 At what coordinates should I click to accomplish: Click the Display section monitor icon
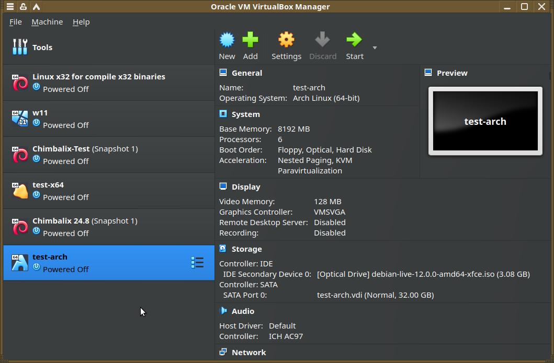[223, 186]
